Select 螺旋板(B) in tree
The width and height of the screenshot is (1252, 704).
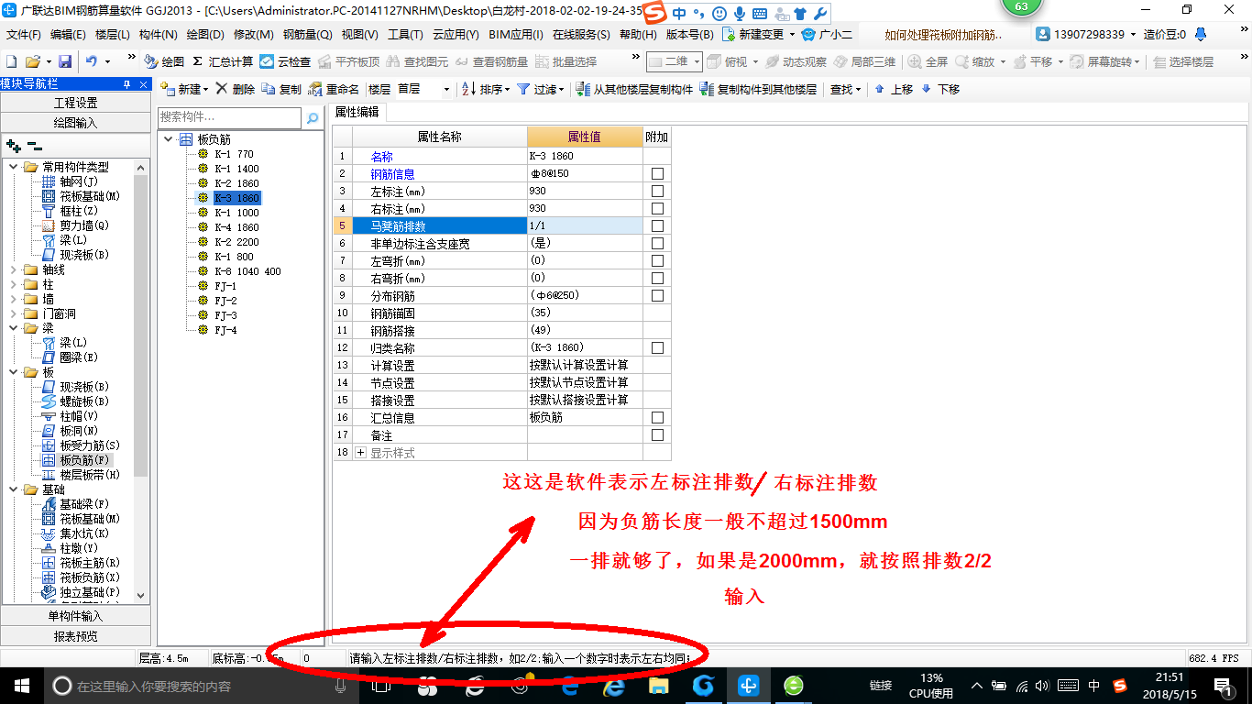coord(84,401)
